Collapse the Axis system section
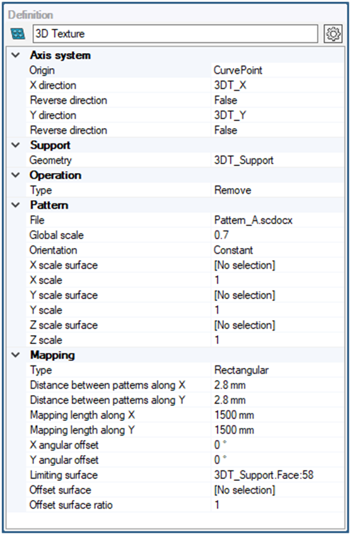Viewport: 350px width, 534px height. click(16, 55)
